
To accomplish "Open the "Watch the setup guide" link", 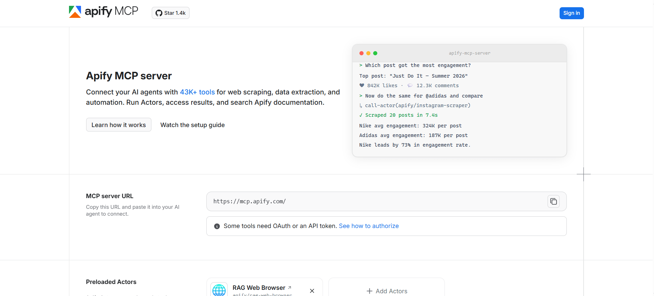I will tap(193, 125).
